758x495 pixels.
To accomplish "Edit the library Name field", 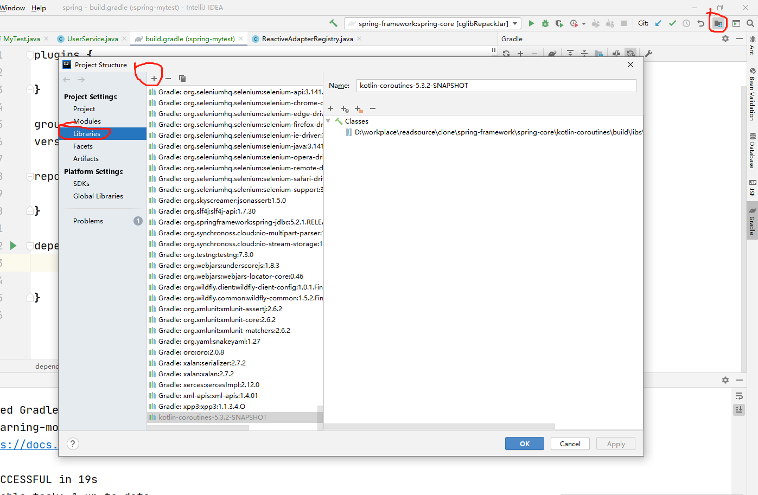I will tap(496, 86).
